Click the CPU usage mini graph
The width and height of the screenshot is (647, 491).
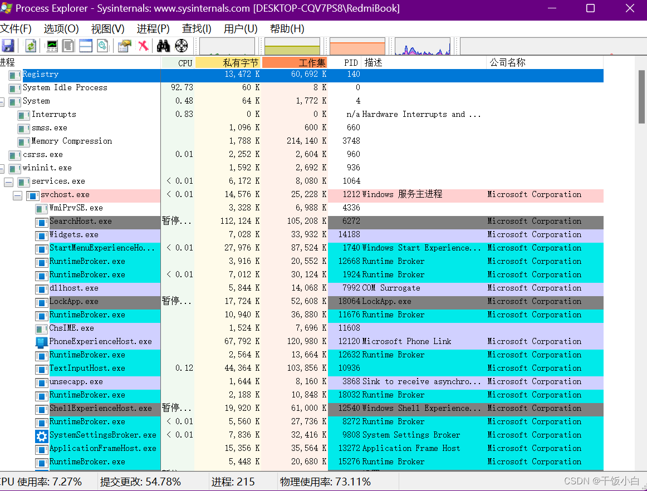click(x=227, y=46)
